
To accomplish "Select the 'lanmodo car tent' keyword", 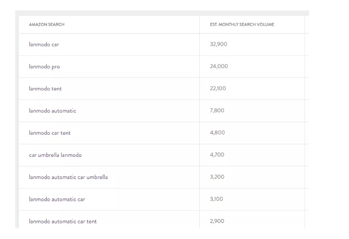I will [x=49, y=133].
